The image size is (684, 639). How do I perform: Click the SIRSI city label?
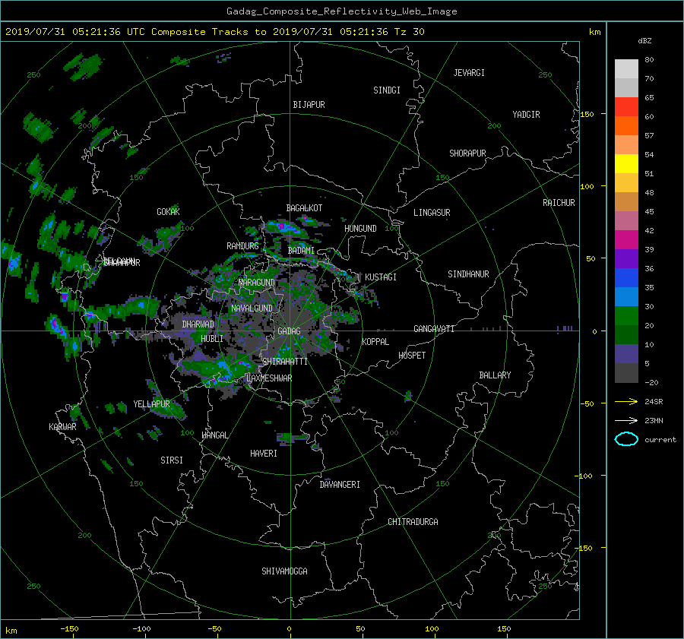pos(172,460)
